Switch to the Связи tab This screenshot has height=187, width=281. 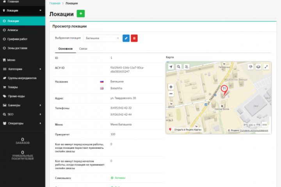(x=83, y=49)
